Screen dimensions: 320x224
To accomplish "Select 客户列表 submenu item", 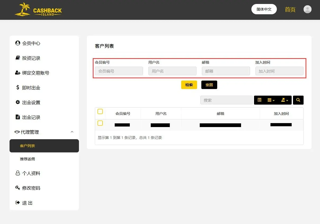I will click(x=44, y=146).
